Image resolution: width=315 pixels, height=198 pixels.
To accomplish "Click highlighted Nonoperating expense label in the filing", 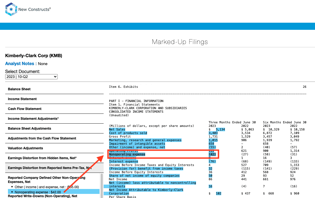I will point(127,154).
